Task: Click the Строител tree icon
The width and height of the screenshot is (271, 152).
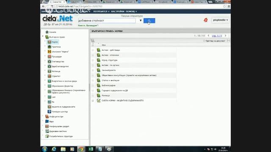Action: tap(50, 76)
